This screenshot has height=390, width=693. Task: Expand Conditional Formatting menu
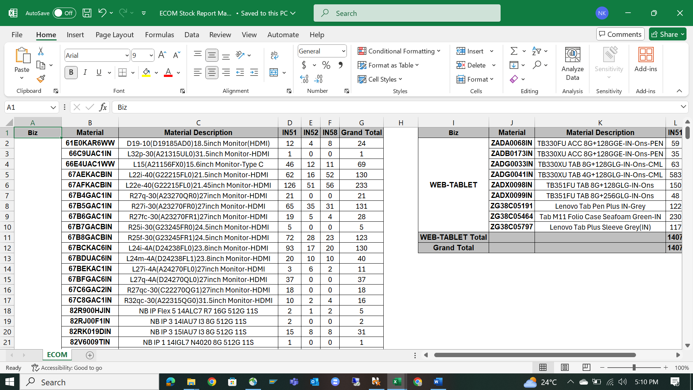(x=399, y=51)
